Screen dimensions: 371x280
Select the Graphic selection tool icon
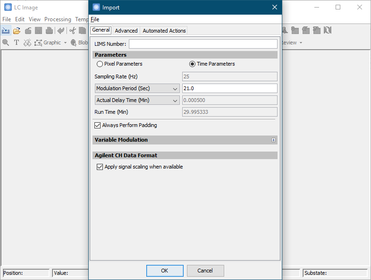(x=38, y=42)
